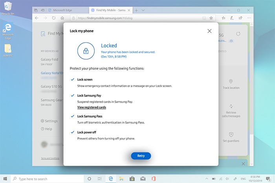Image resolution: width=275 pixels, height=183 pixels.
Task: Click the padlock Locked status icon
Action: tap(86, 51)
